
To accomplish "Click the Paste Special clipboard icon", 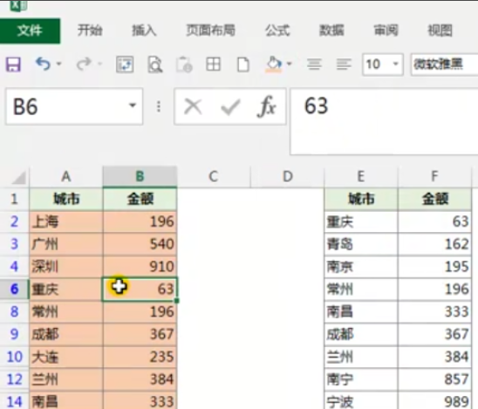I will [x=184, y=65].
